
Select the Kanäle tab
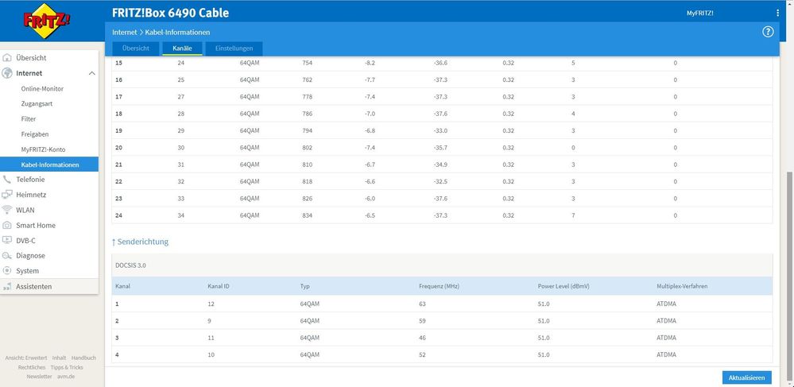[x=182, y=48]
